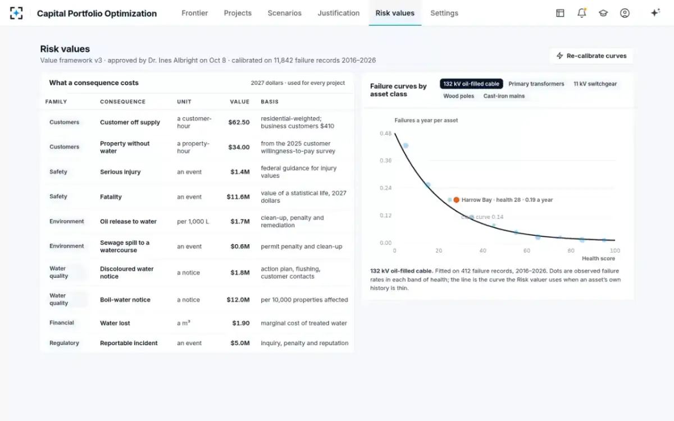Click the $1.90 value
The height and width of the screenshot is (421, 674).
tap(241, 323)
